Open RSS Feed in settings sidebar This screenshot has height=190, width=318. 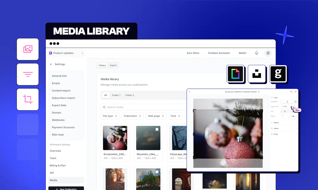click(58, 135)
